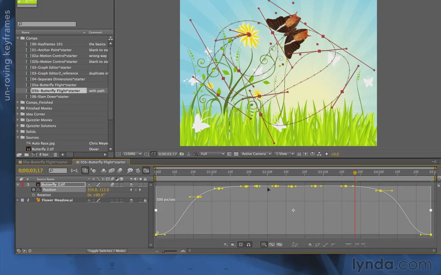441x275 pixels.
Task: Collapse Butterfly 2.tif layer properties
Action: pos(18,184)
